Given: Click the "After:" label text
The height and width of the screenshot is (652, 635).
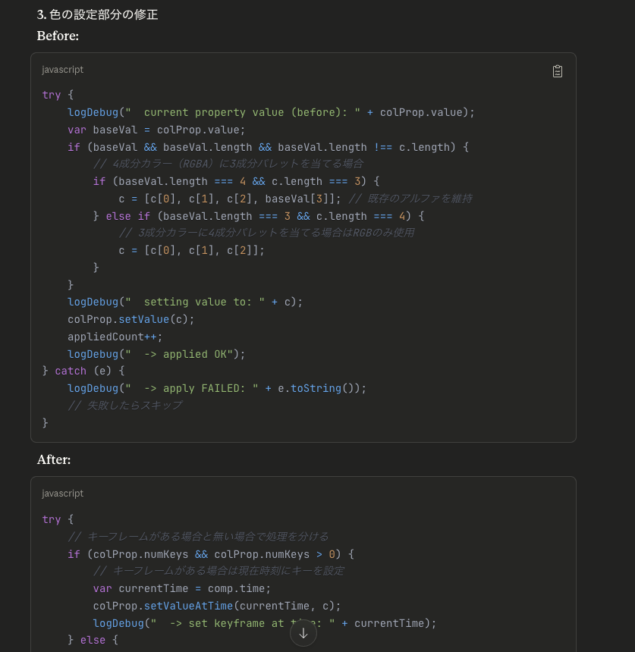Looking at the screenshot, I should pyautogui.click(x=54, y=459).
